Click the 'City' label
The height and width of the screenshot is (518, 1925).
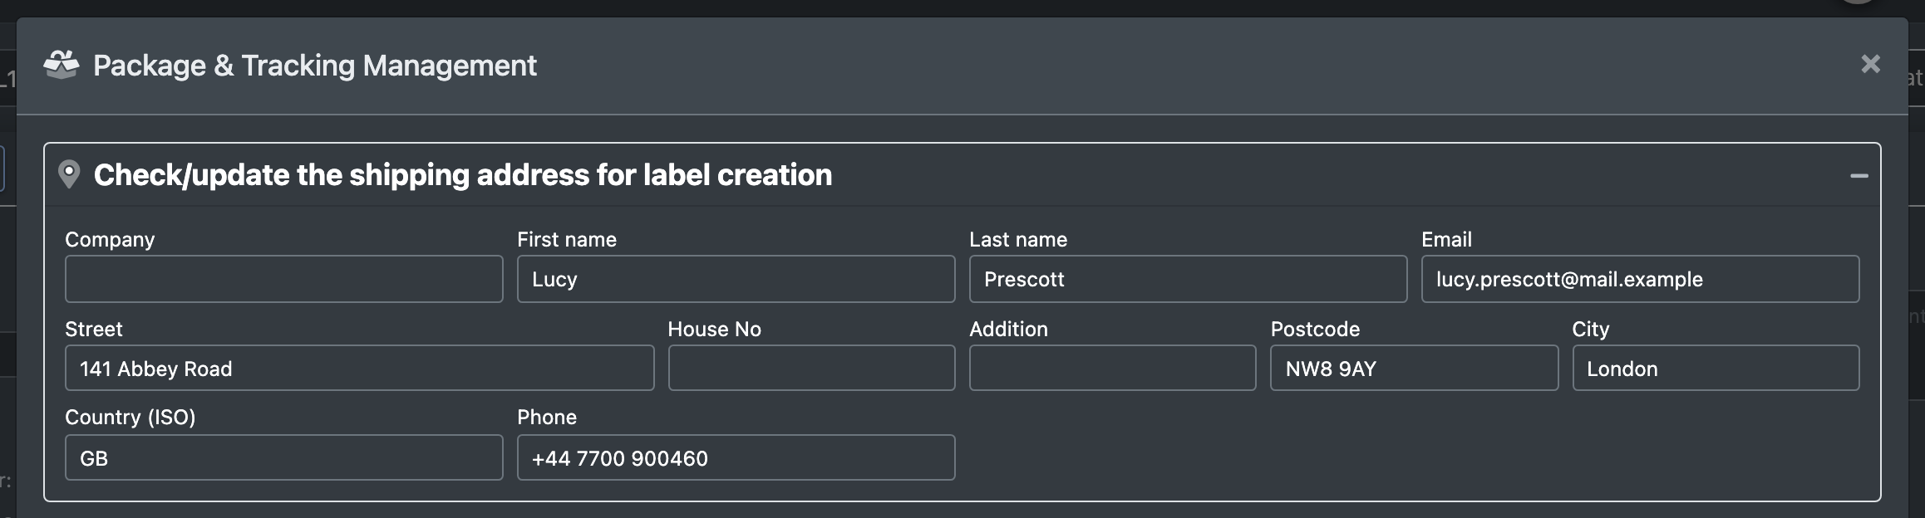[x=1591, y=329]
